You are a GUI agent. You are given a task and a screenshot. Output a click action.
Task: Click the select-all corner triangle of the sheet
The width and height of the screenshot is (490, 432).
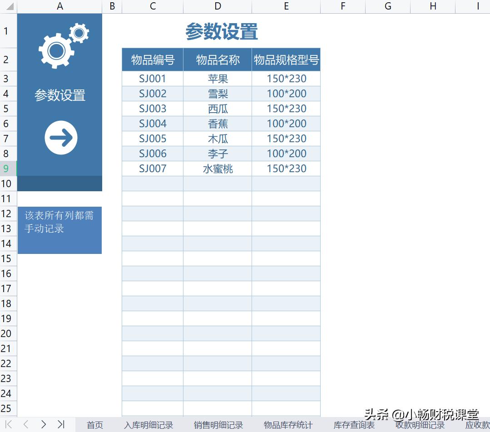click(8, 7)
